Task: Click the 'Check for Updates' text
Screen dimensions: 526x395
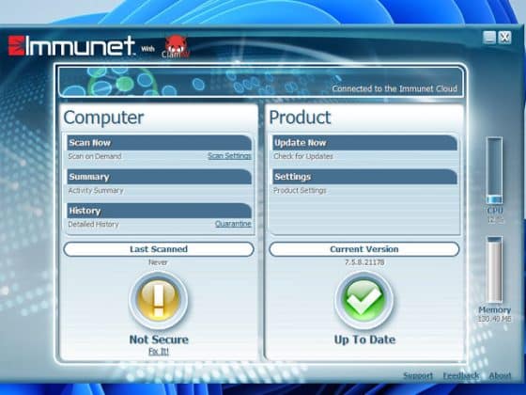Action: tap(303, 156)
